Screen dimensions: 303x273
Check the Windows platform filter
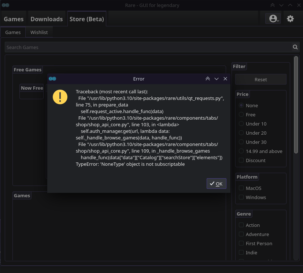point(241,197)
